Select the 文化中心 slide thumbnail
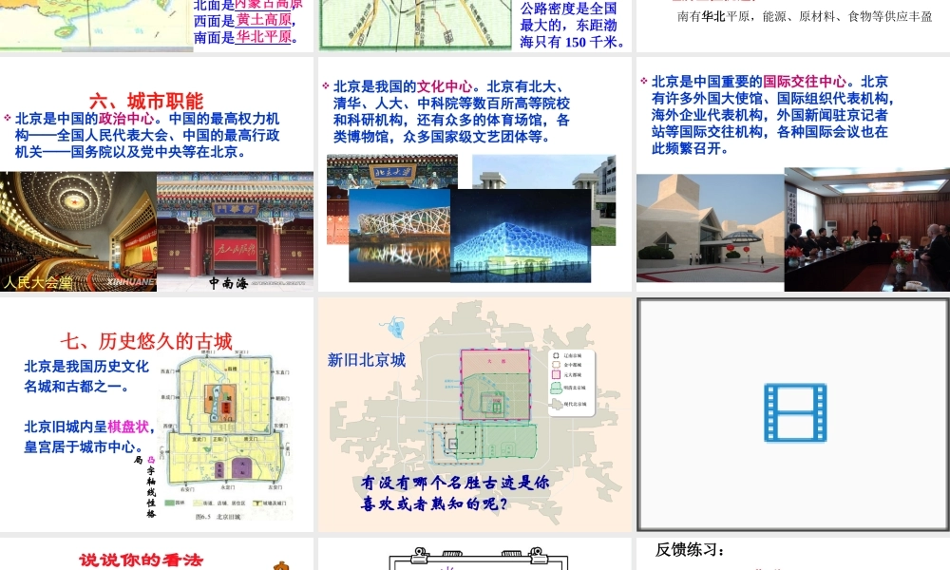Viewport: 950px width, 570px height. pyautogui.click(x=474, y=175)
